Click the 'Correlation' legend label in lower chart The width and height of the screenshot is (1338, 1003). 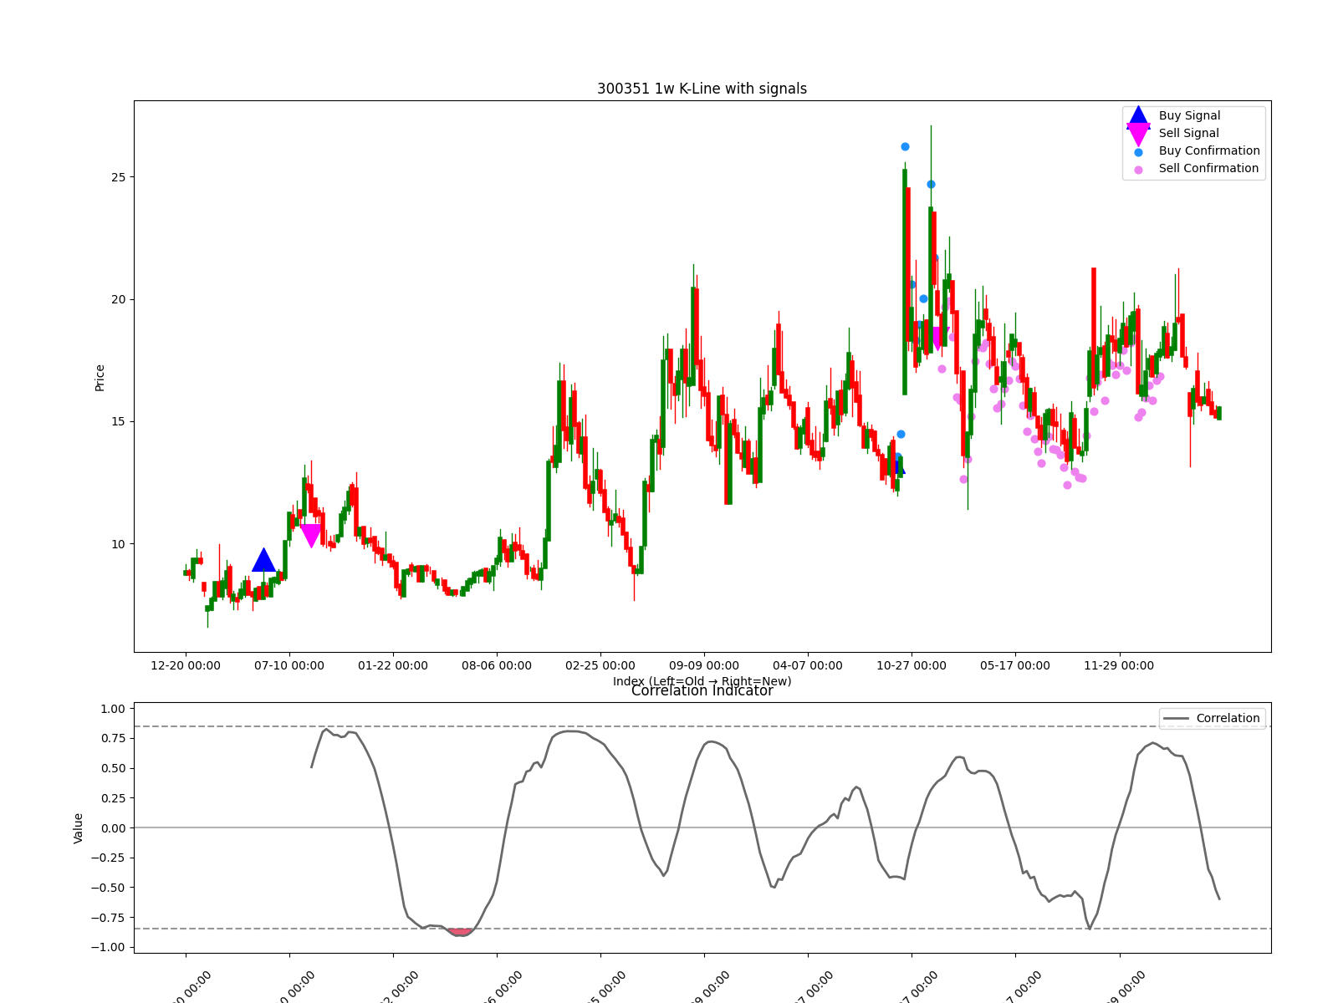[1228, 718]
